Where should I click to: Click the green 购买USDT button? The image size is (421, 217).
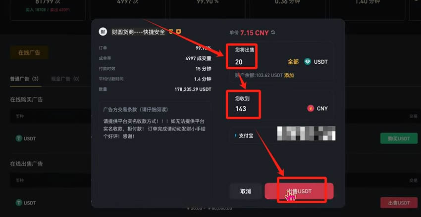pyautogui.click(x=399, y=138)
